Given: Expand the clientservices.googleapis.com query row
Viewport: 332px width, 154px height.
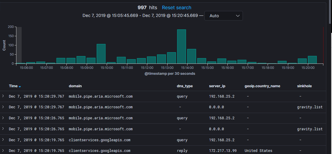Looking at the screenshot, I should [3, 140].
